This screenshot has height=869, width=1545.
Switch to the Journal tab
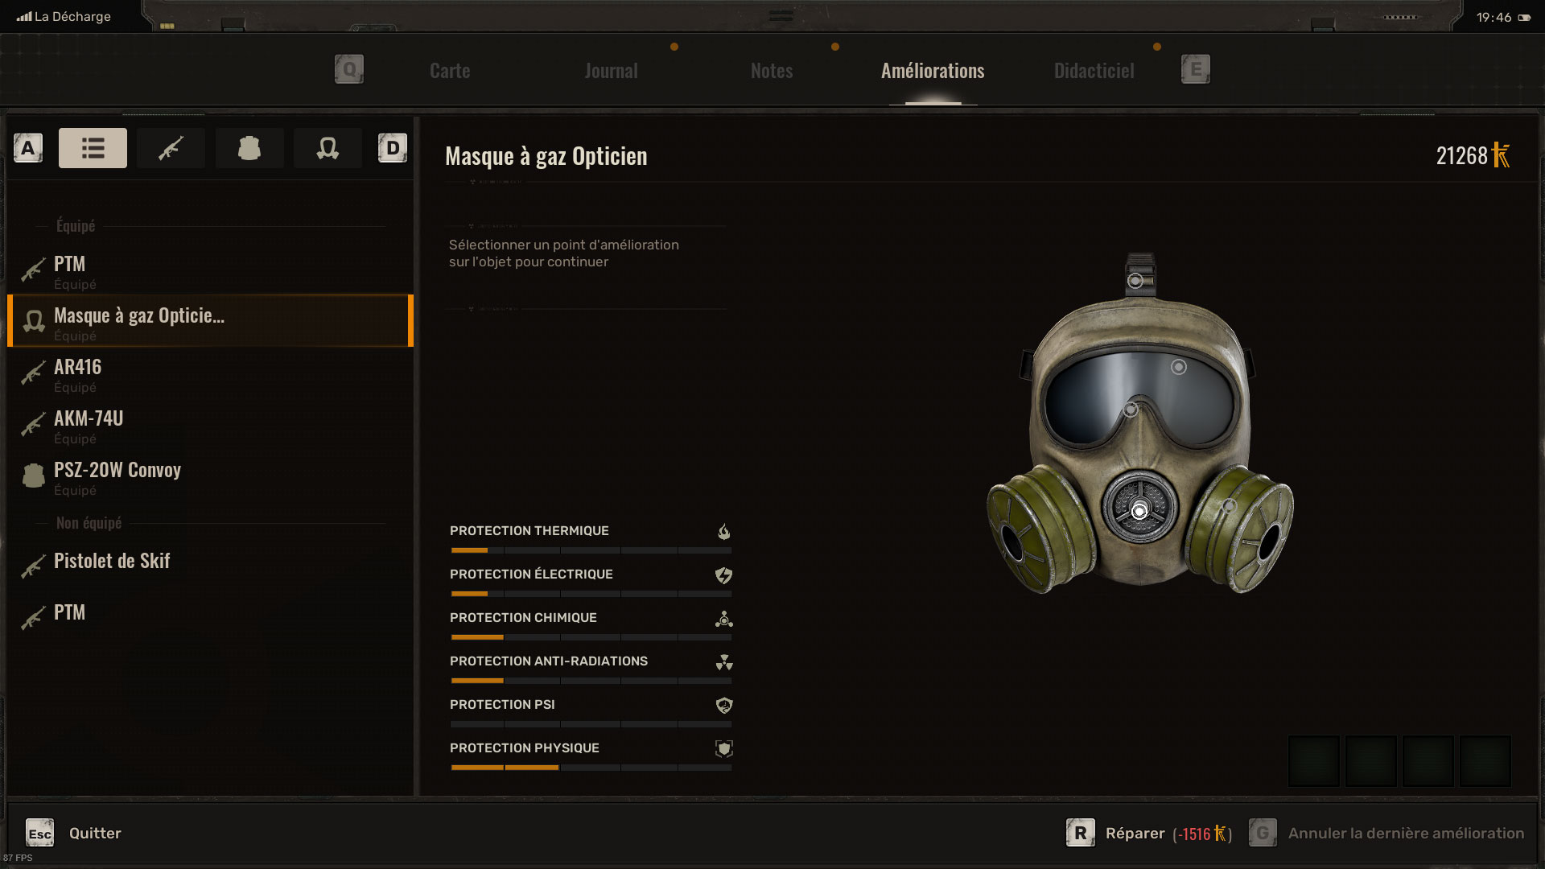(611, 71)
